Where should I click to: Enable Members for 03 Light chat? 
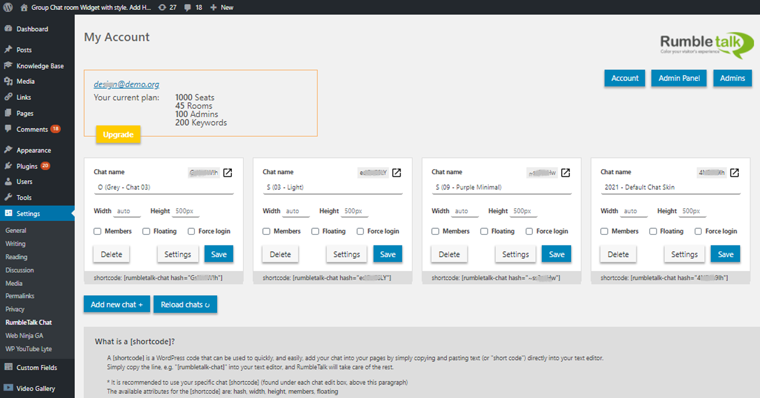point(266,231)
